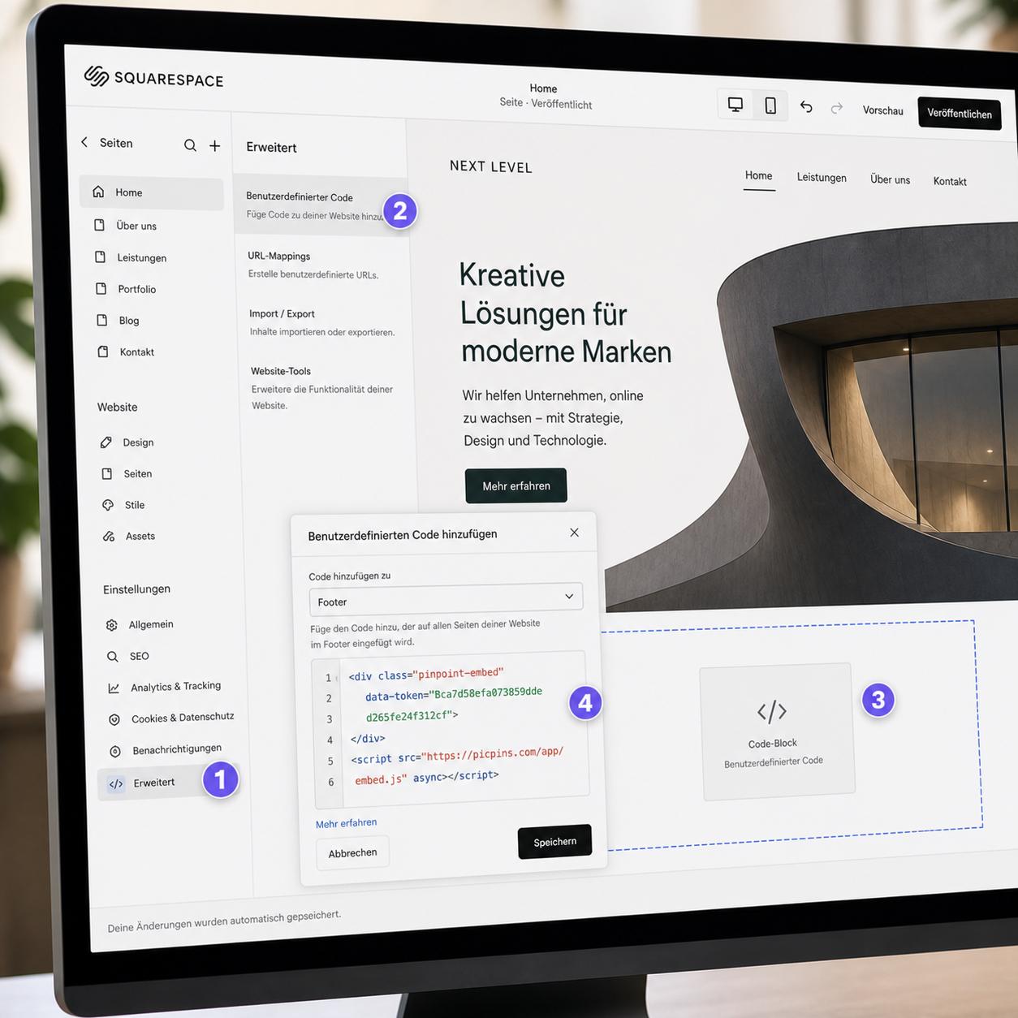
Task: Save code with Speichern button
Action: (555, 842)
